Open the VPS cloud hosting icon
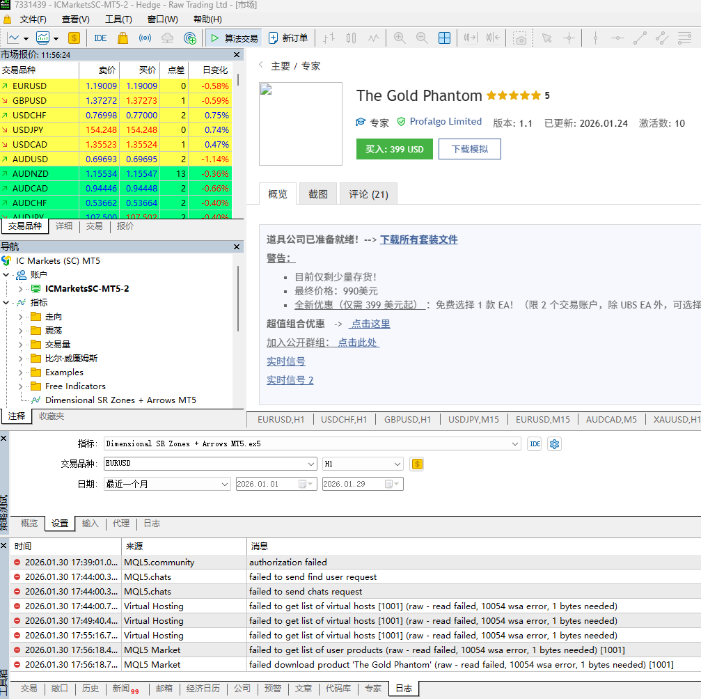This screenshot has width=701, height=699. [167, 38]
